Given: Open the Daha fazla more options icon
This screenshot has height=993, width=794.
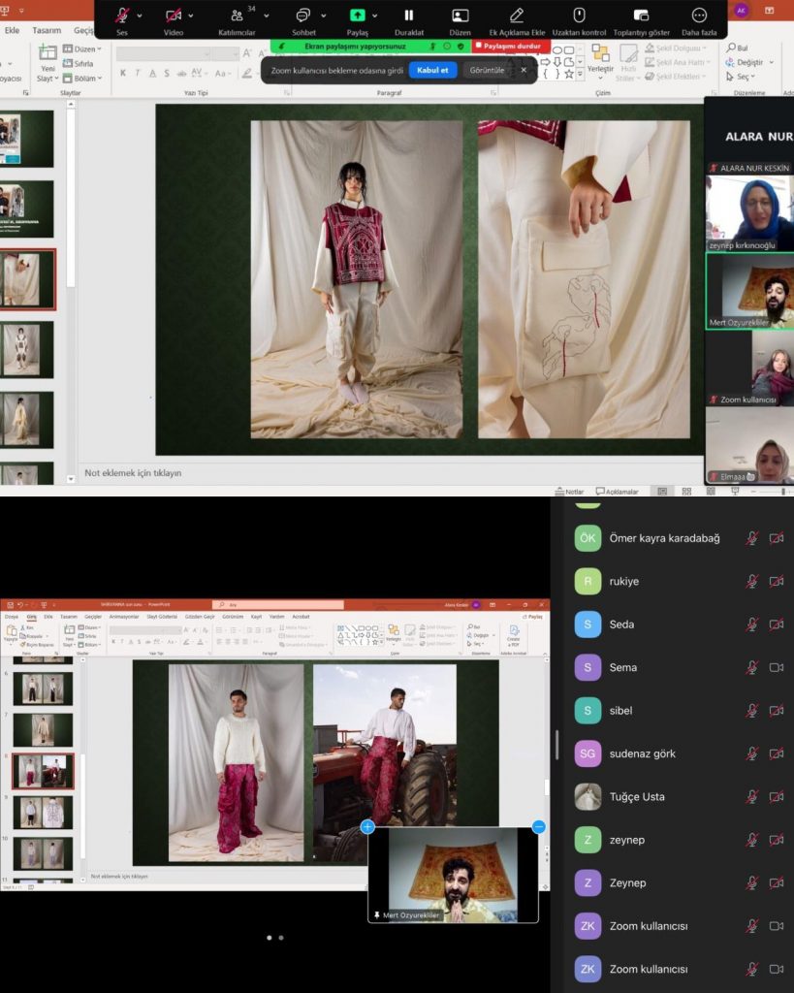Looking at the screenshot, I should 699,15.
